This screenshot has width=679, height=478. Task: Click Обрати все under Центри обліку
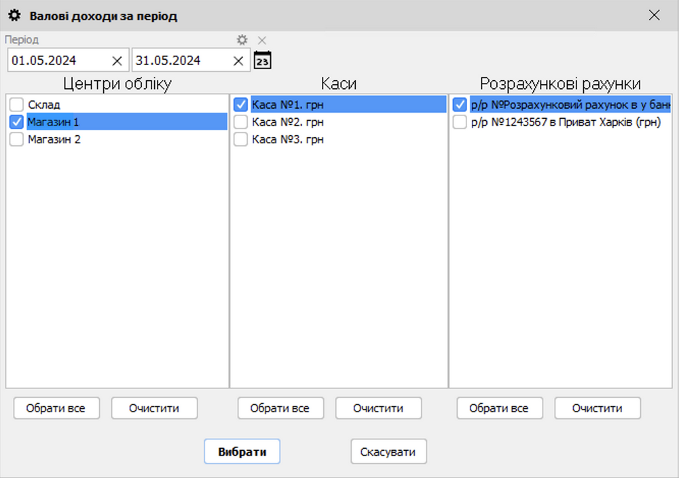[x=56, y=408]
